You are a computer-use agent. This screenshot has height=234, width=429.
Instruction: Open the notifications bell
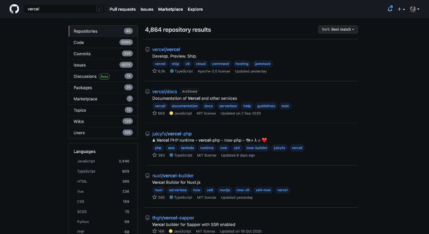point(390,9)
